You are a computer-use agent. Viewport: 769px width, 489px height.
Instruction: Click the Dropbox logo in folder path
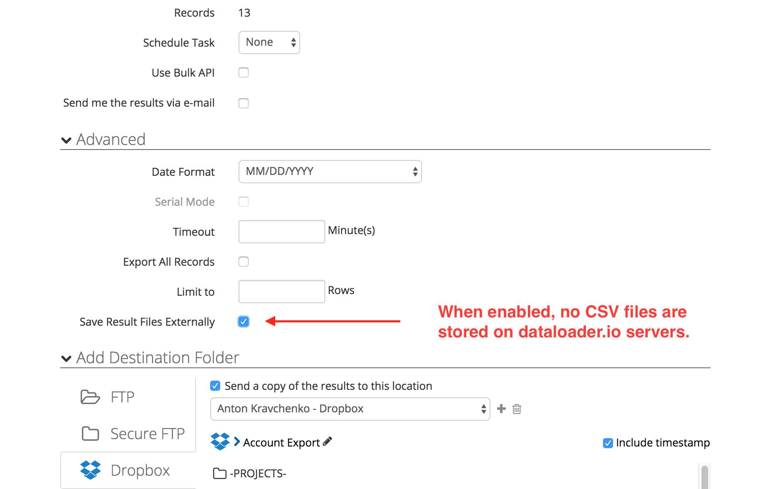[x=220, y=442]
